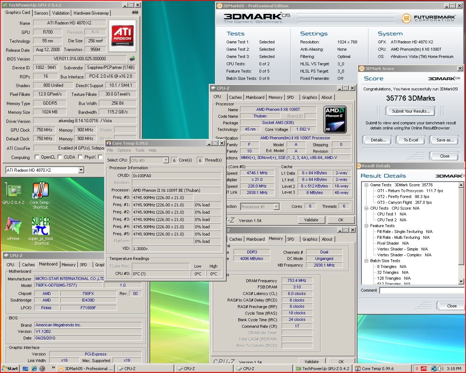The width and height of the screenshot is (466, 373).
Task: Open the Tools menu in Core Temp
Action: (x=140, y=150)
